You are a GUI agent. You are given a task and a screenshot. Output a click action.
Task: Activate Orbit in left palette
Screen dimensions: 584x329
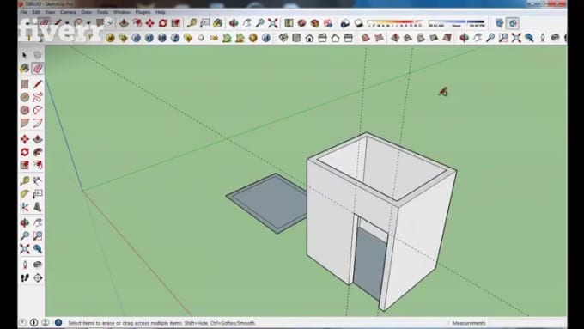25,222
